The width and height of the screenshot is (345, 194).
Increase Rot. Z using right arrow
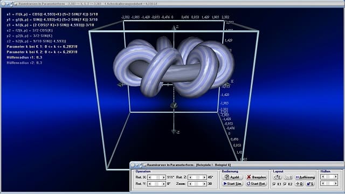(x=204, y=177)
